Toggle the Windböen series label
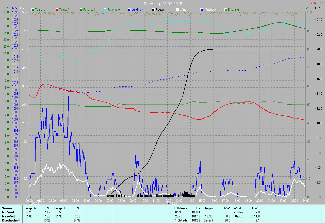Image resolution: width=325 pixels, height=223 pixels. 210,10
